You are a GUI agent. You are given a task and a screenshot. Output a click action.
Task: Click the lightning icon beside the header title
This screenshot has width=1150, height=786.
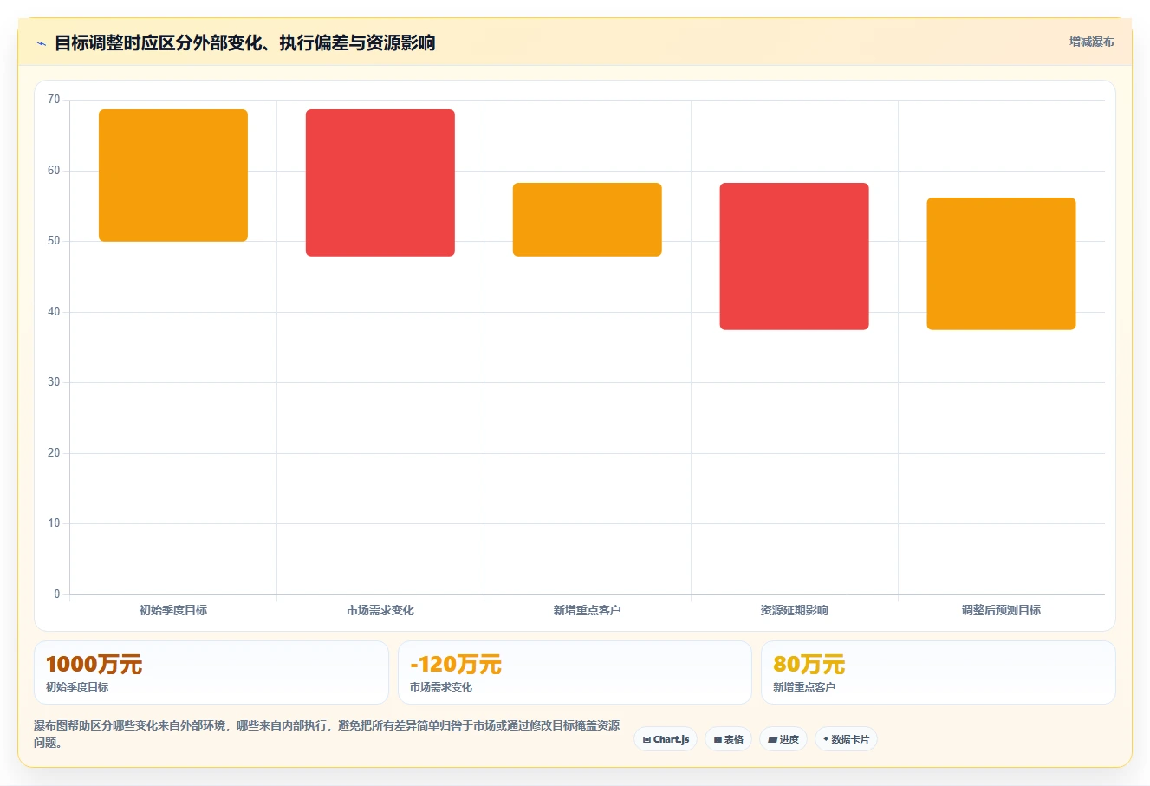point(41,43)
